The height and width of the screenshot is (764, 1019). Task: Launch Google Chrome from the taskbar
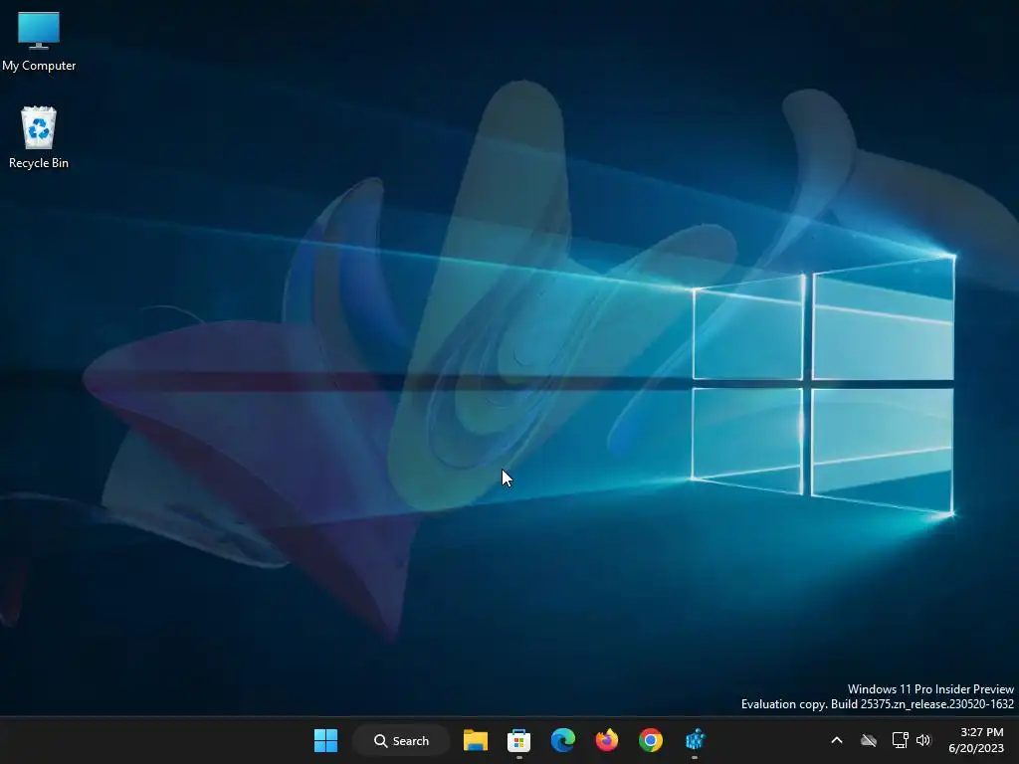coord(651,740)
